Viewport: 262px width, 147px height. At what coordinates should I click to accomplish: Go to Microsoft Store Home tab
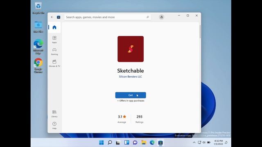point(54,27)
